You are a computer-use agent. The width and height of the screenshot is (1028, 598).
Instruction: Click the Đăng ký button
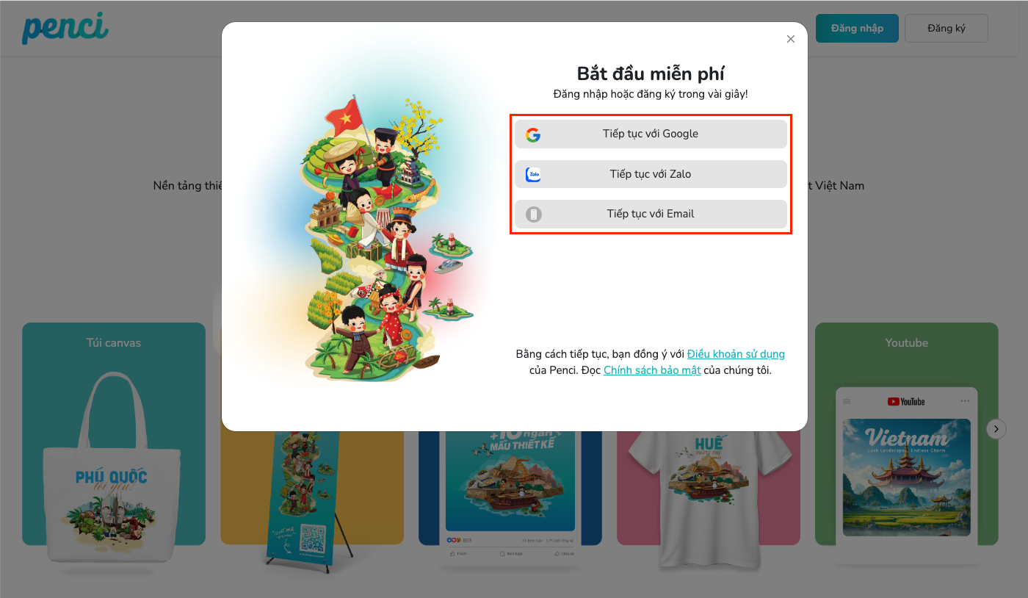(946, 28)
